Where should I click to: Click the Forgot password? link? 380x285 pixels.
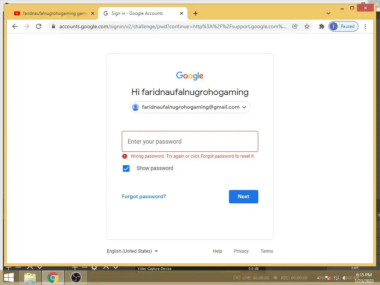(x=144, y=197)
